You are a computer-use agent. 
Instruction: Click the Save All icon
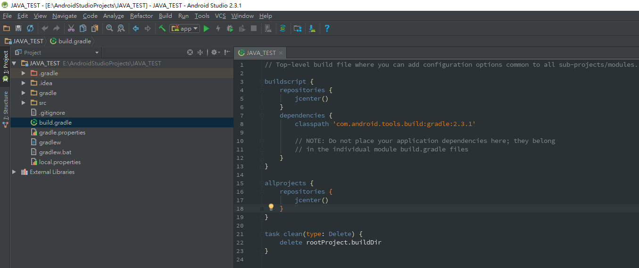pyautogui.click(x=18, y=29)
